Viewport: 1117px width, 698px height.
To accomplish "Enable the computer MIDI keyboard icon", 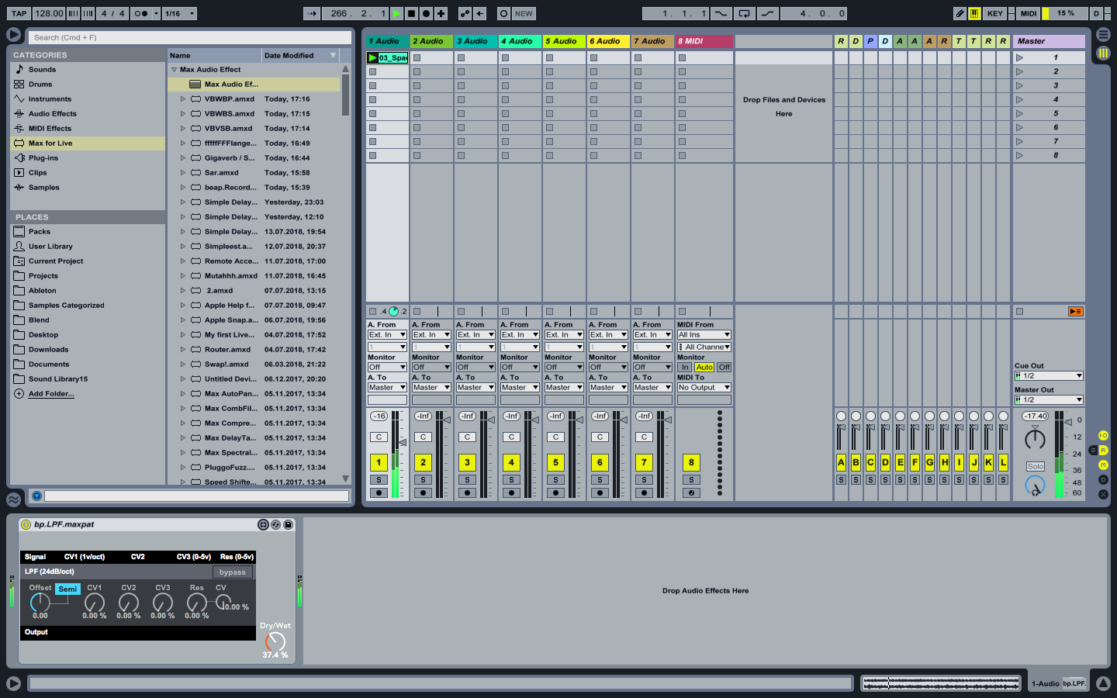I will 973,13.
